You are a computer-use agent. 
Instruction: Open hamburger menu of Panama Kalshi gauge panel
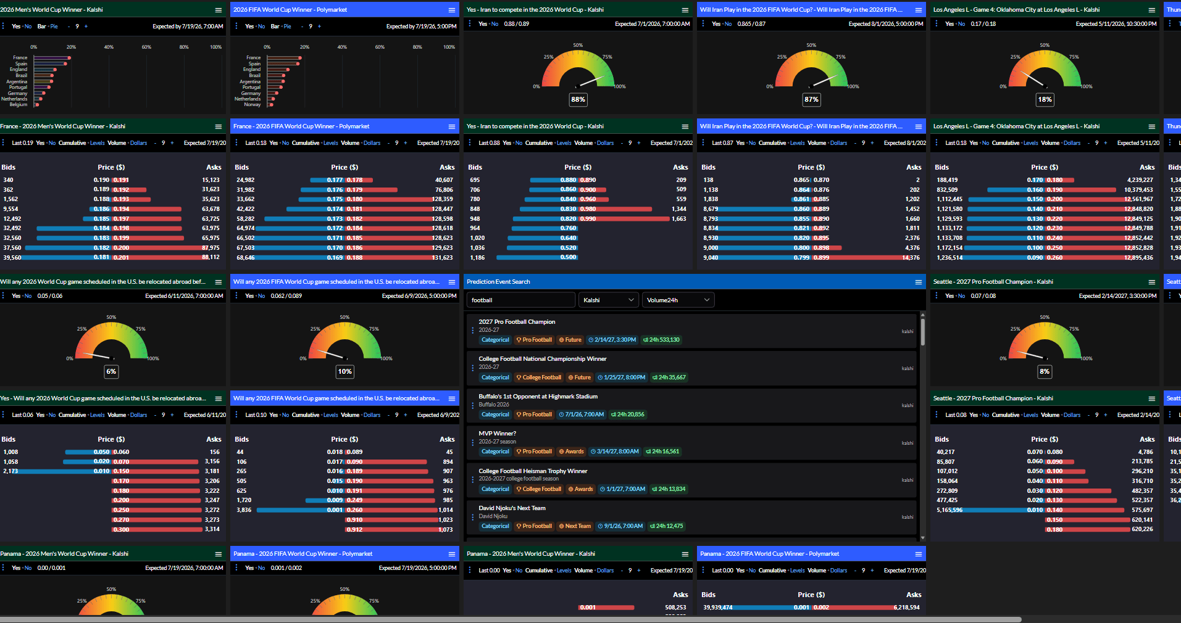tap(218, 554)
